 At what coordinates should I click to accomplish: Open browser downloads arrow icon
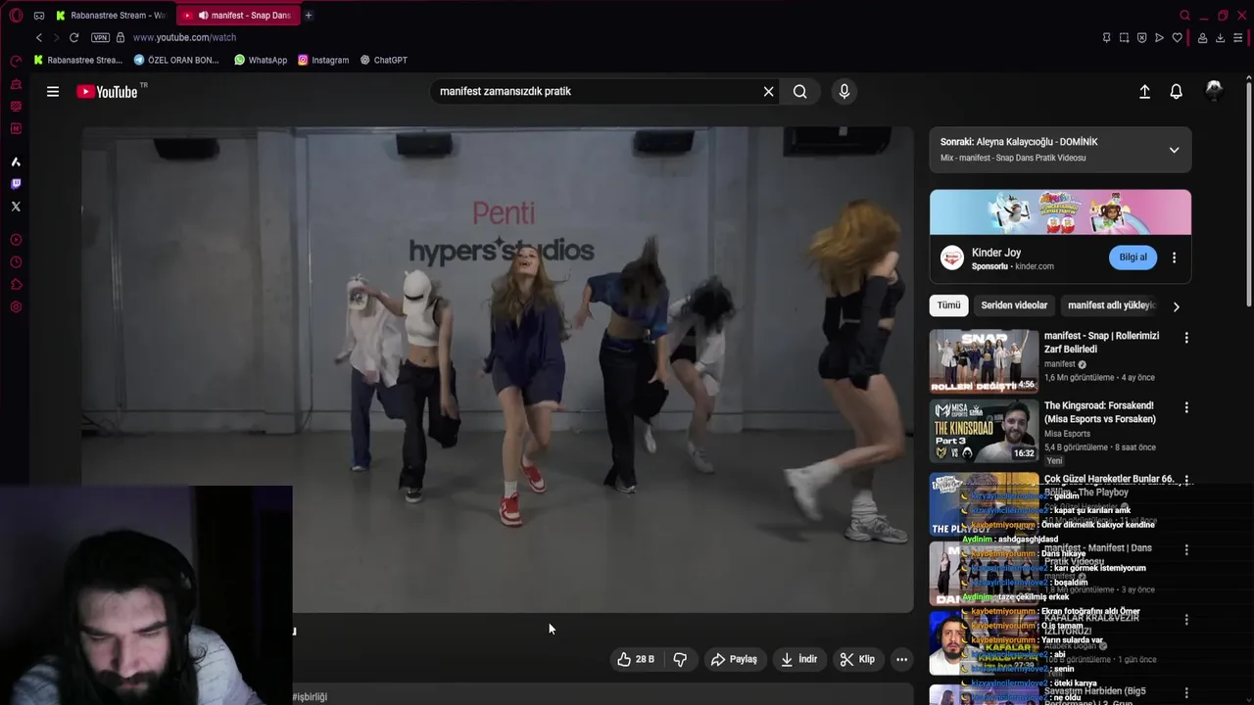pos(1220,37)
